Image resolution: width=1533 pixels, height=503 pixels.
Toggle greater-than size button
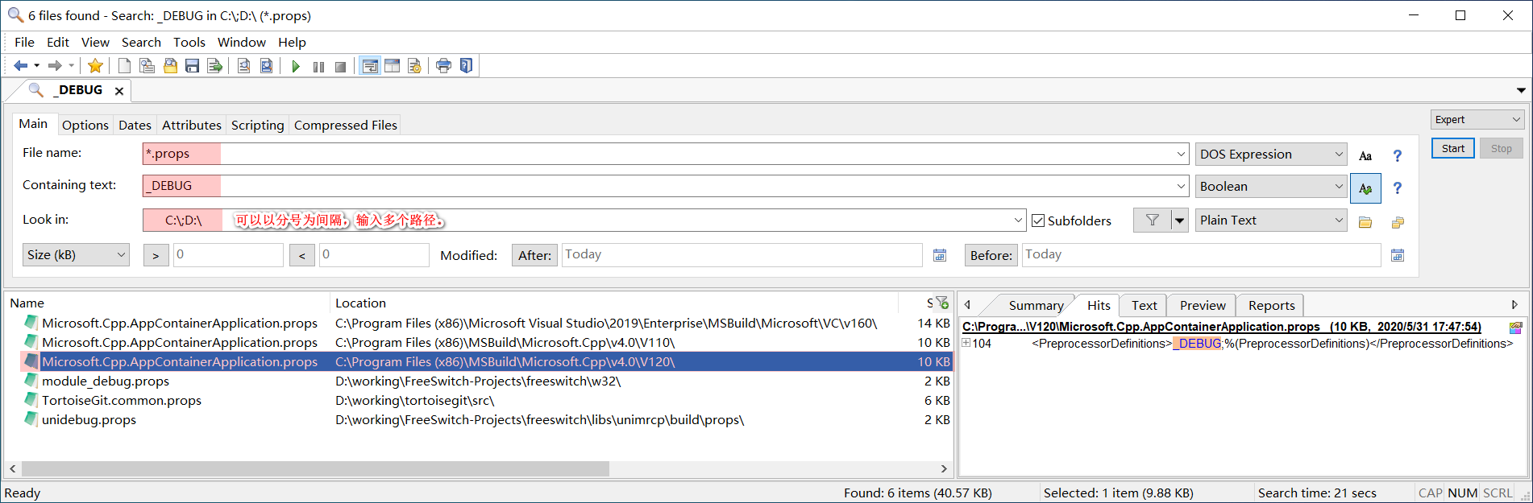click(156, 255)
